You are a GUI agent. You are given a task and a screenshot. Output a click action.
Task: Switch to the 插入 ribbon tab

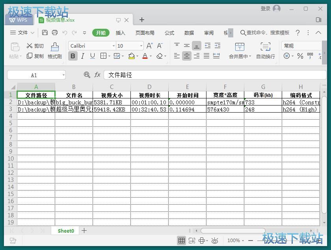tap(120, 33)
